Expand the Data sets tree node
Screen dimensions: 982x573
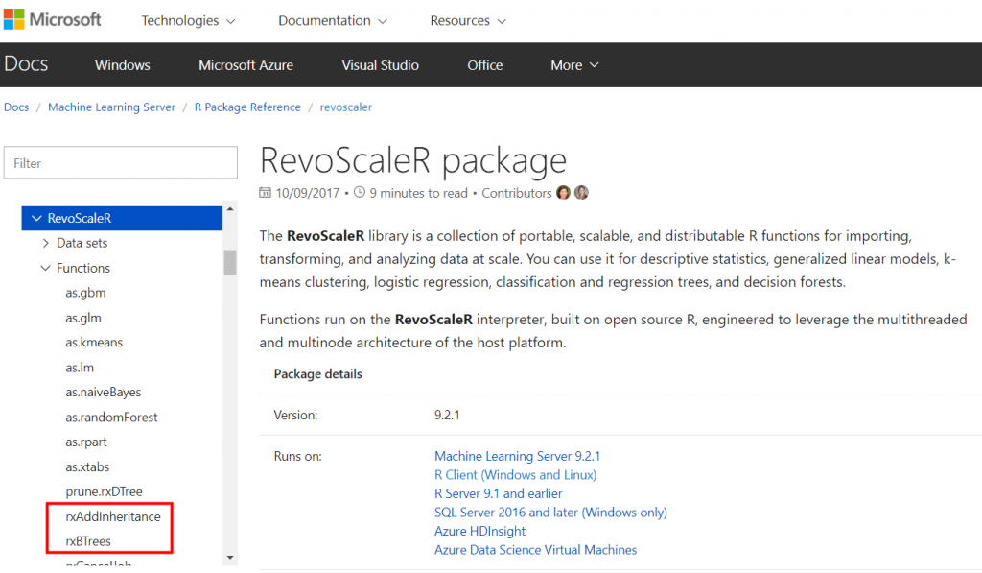pyautogui.click(x=46, y=243)
